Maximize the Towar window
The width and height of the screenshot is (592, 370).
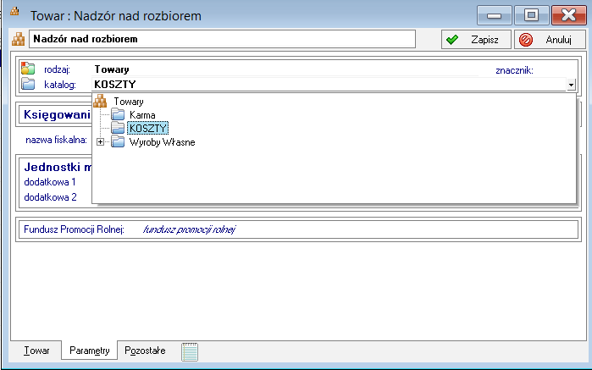532,15
